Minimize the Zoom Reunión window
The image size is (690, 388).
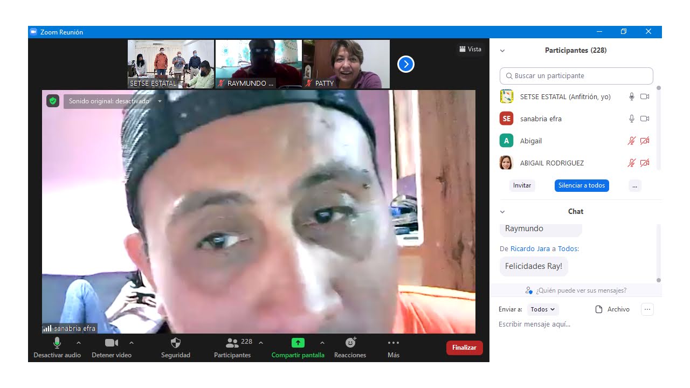pyautogui.click(x=599, y=32)
